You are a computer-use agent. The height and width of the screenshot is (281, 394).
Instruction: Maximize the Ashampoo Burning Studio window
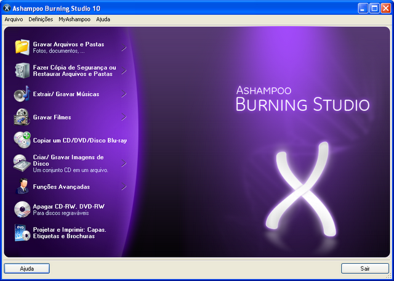point(374,9)
